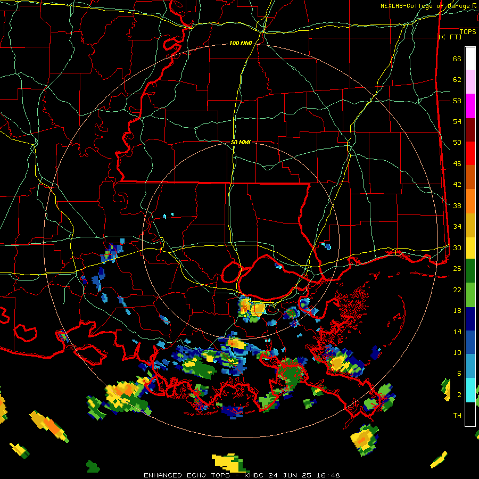Click the navy blue legend swatch
479x479 pixels.
pos(470,319)
